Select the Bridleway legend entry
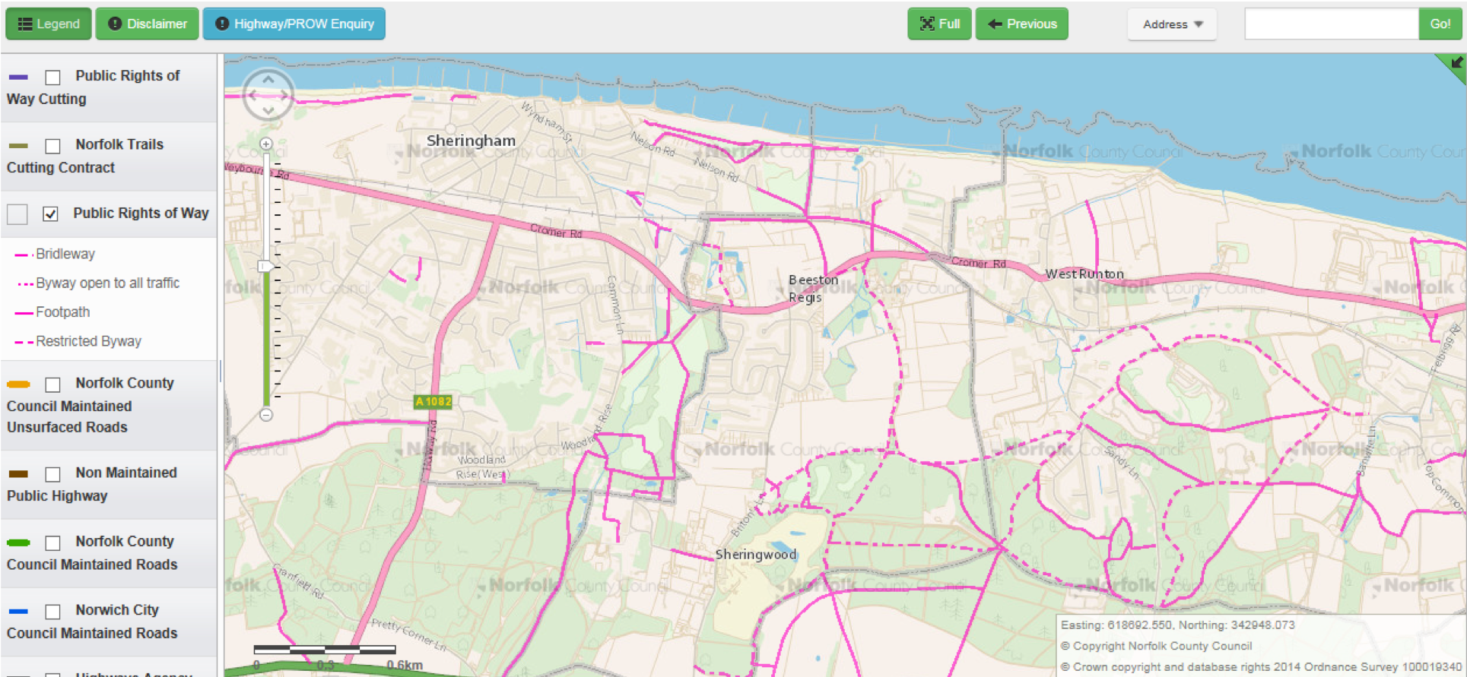This screenshot has width=1467, height=677. click(55, 254)
